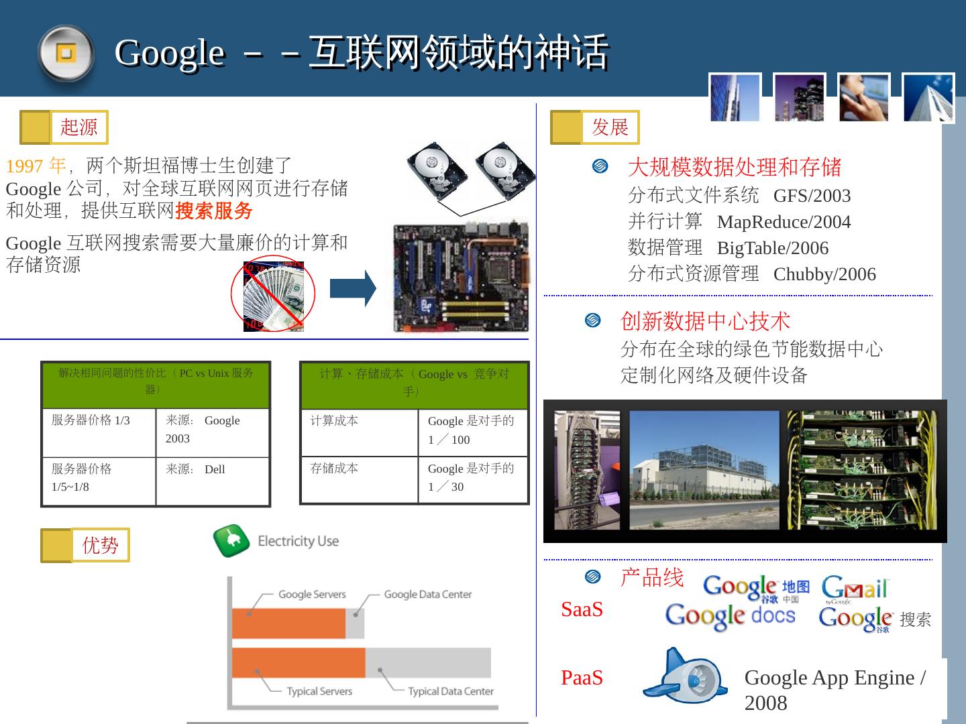Select the Google 地图 logo
The height and width of the screenshot is (724, 966).
click(756, 589)
